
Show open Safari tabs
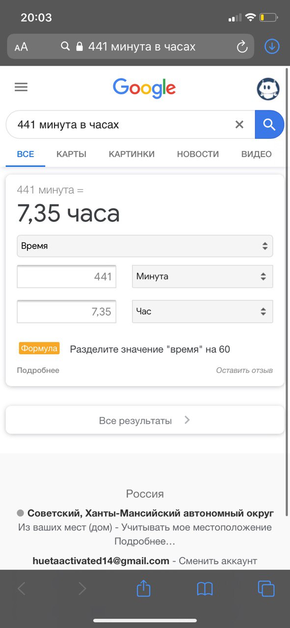point(266,589)
